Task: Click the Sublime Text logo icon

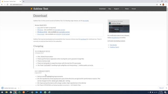Action: [x=31, y=9]
